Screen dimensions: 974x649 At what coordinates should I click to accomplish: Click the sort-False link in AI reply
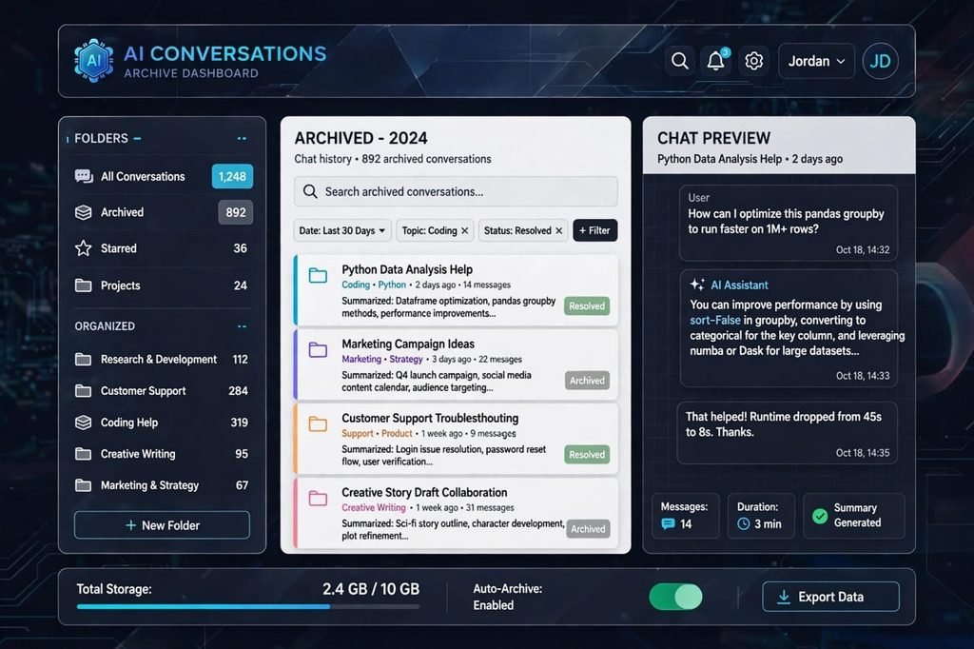715,320
